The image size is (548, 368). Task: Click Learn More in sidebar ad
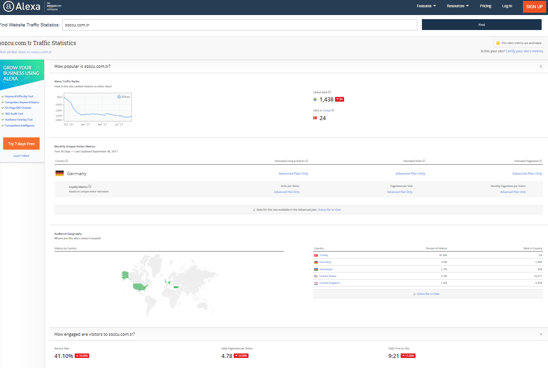(x=21, y=156)
